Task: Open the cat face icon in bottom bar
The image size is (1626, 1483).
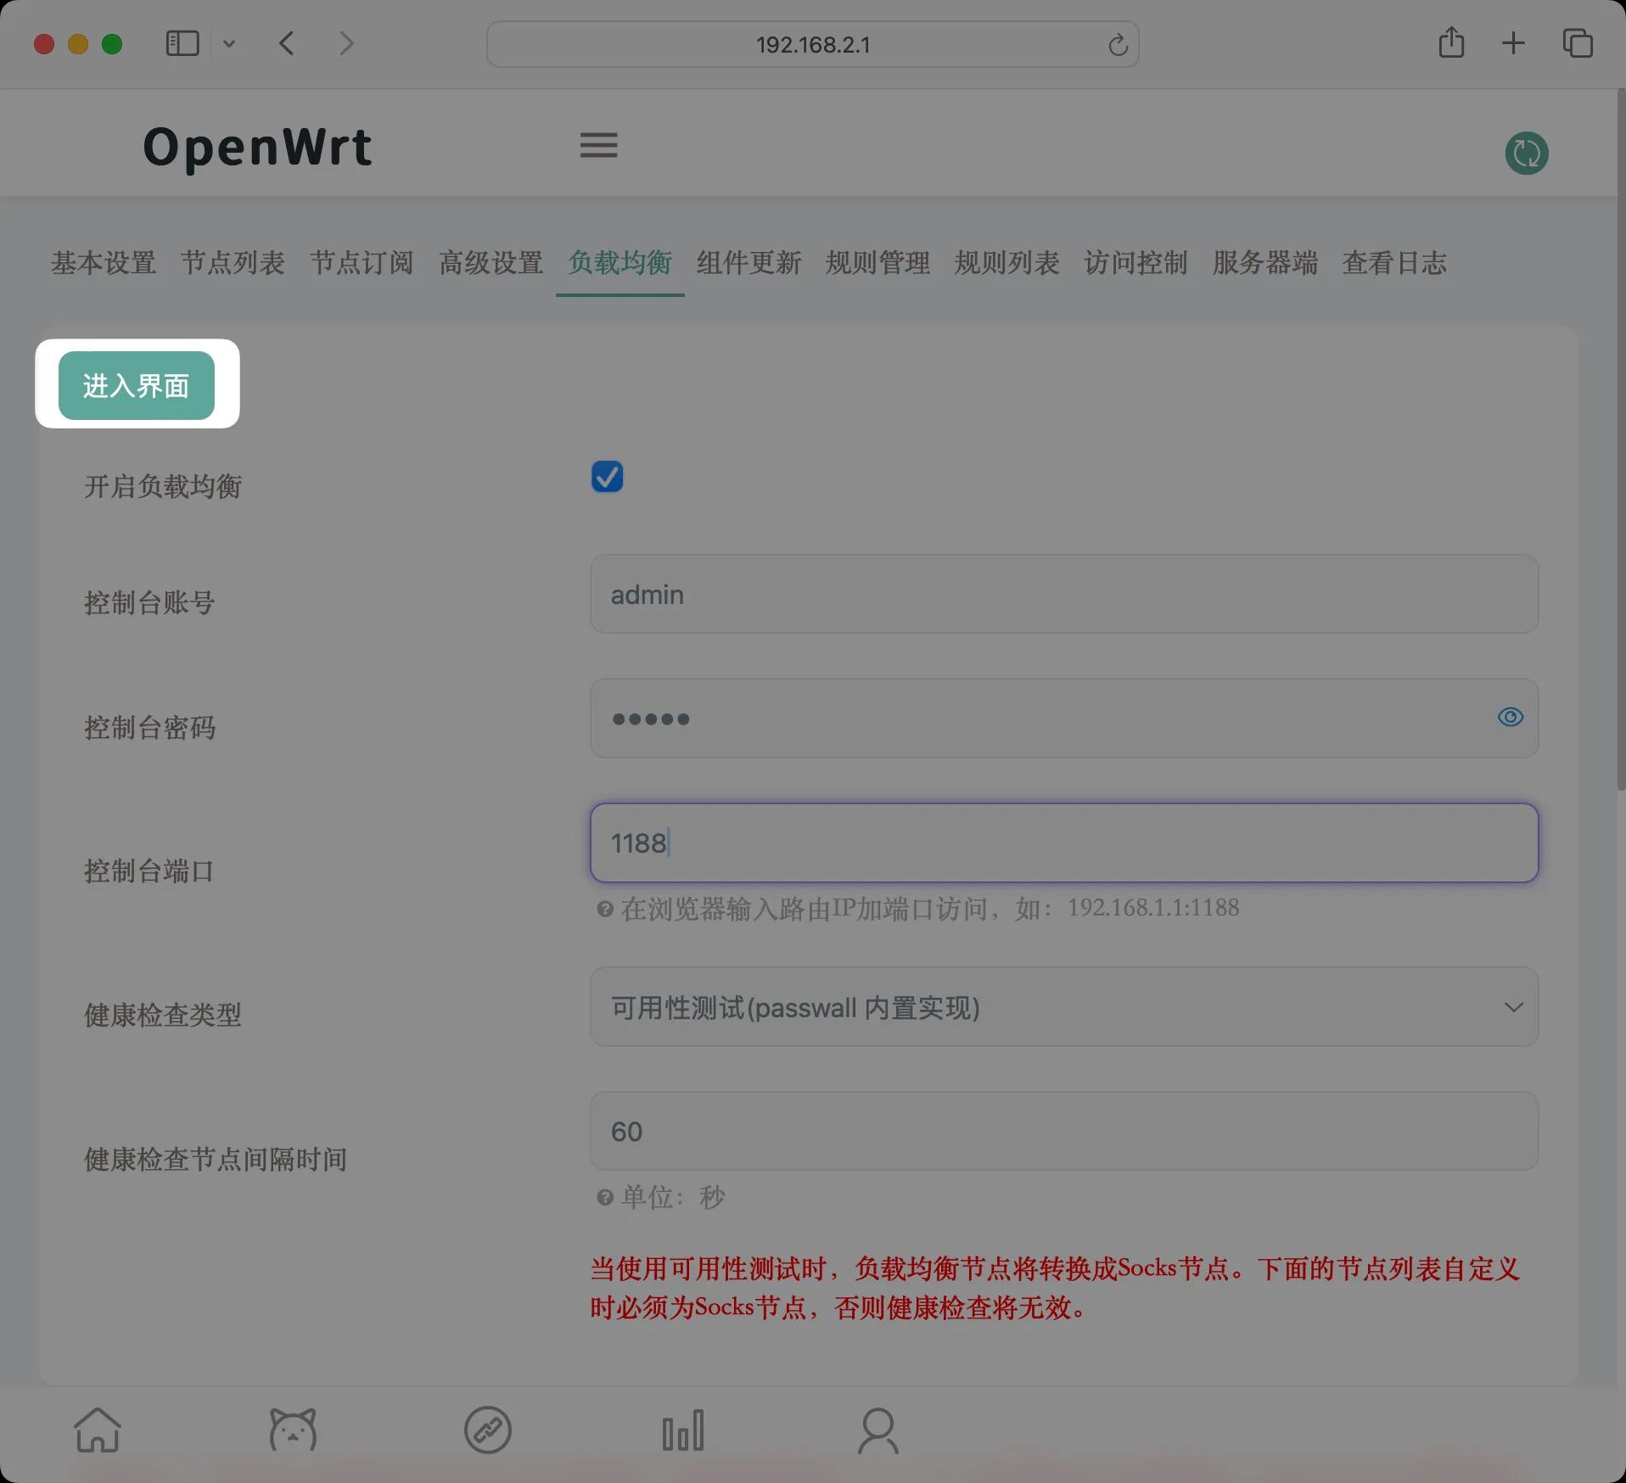Action: pos(293,1430)
